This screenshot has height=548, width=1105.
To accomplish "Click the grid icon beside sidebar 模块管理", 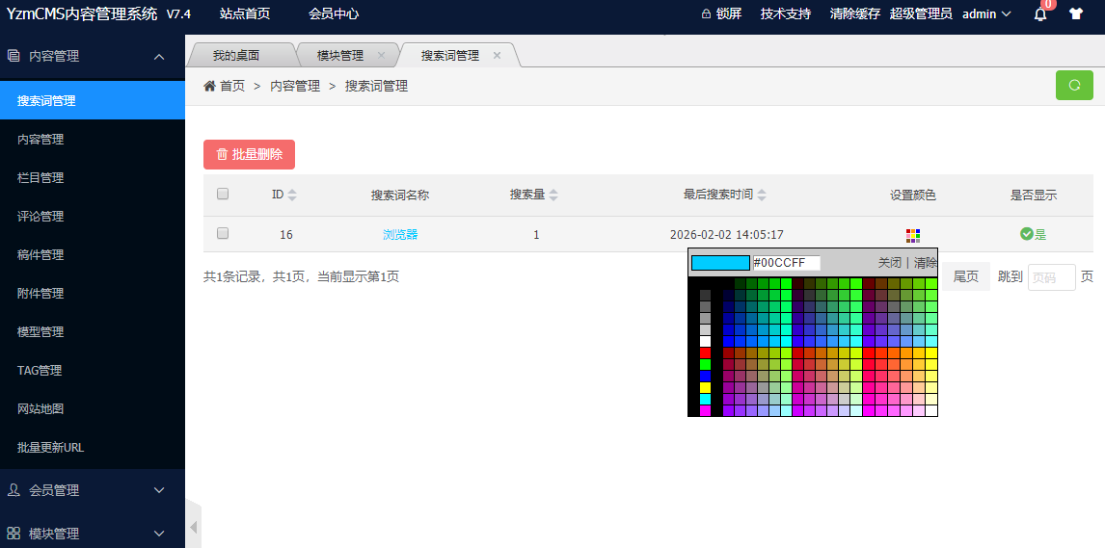I will [x=13, y=534].
